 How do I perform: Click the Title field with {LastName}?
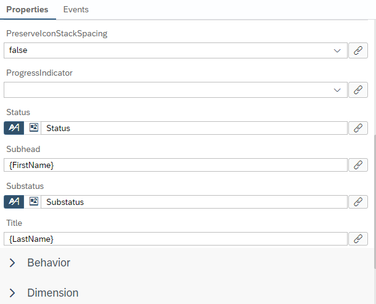coord(175,239)
